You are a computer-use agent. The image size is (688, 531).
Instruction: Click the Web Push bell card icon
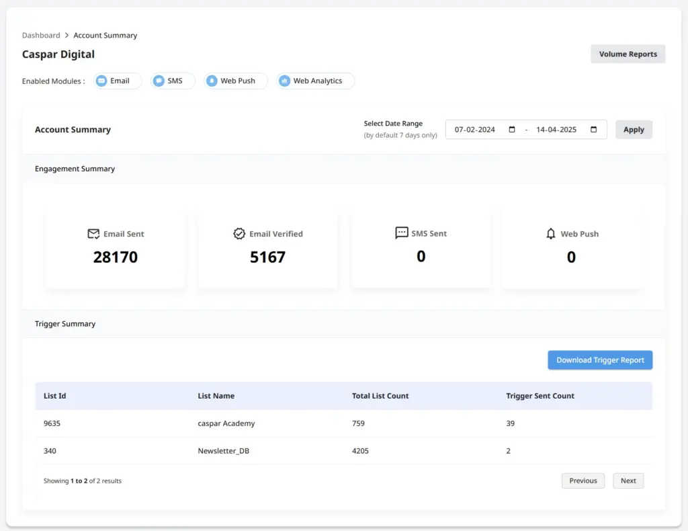[x=551, y=234]
